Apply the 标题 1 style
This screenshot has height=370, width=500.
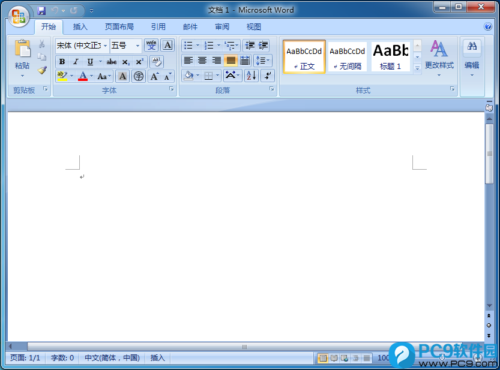(x=390, y=57)
